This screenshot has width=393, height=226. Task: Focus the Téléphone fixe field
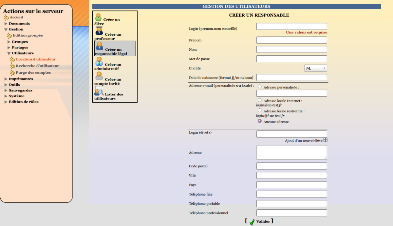click(x=292, y=194)
